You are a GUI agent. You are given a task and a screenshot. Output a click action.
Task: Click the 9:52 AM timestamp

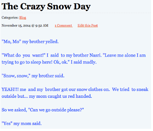(42, 26)
